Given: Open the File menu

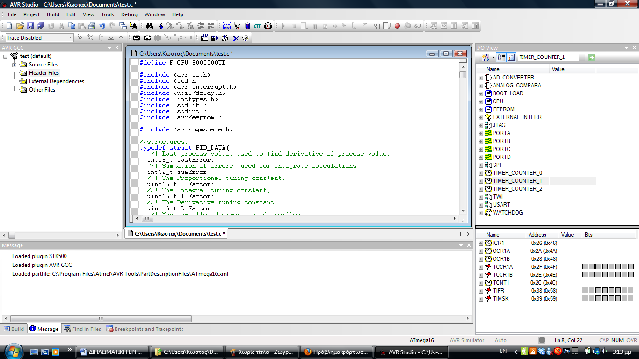Looking at the screenshot, I should pos(12,14).
